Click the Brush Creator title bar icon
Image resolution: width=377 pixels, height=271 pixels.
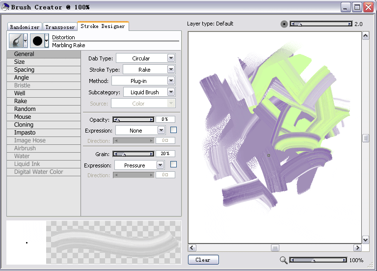click(x=5, y=7)
